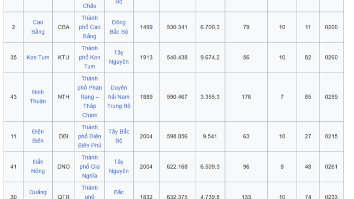
Task: Open the Ninh Thuận province link
Action: 38,97
